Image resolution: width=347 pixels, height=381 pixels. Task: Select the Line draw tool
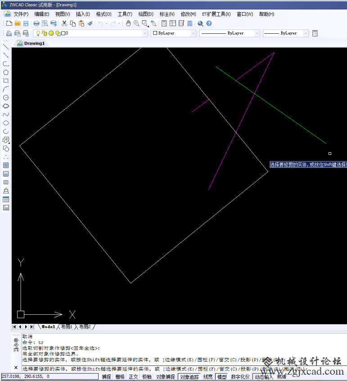(6, 47)
